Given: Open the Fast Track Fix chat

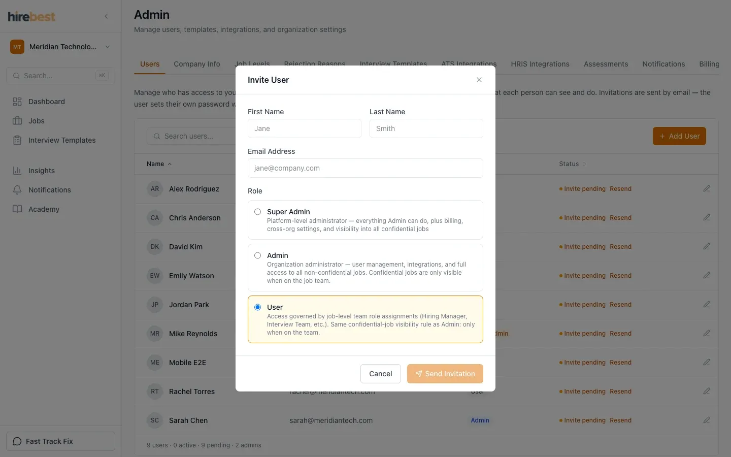Looking at the screenshot, I should [x=60, y=441].
